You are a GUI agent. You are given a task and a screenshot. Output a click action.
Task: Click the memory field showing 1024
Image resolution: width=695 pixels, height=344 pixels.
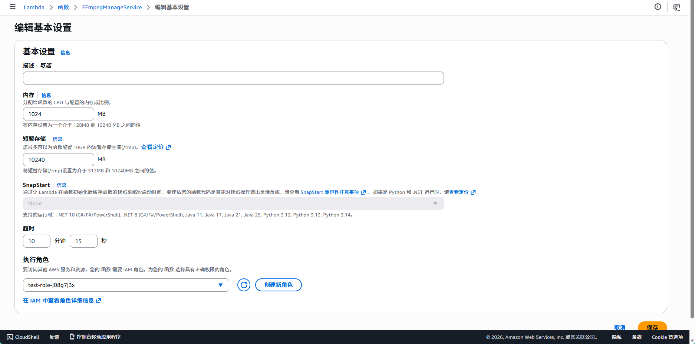[x=58, y=114]
